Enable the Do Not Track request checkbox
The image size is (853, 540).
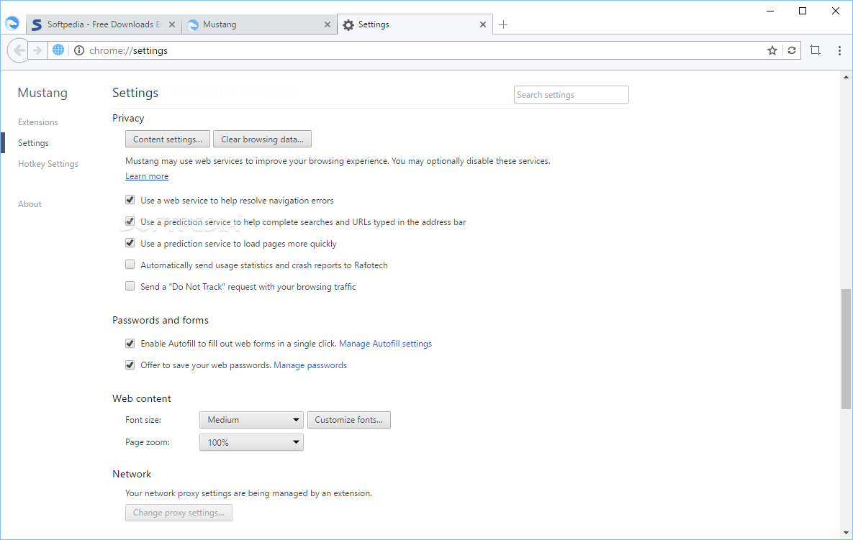(x=130, y=285)
